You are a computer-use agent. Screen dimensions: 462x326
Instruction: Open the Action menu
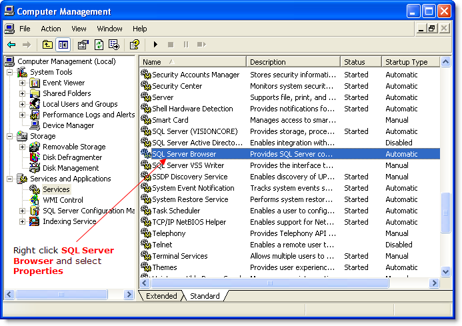[51, 29]
